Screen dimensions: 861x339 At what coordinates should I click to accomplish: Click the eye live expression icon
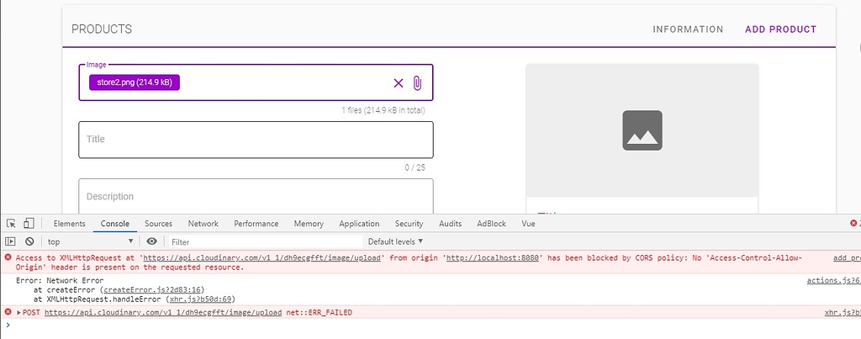coord(151,241)
